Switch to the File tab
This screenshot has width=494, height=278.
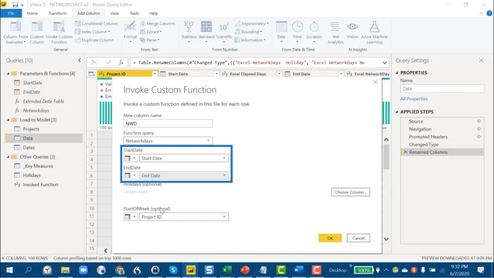pos(11,13)
